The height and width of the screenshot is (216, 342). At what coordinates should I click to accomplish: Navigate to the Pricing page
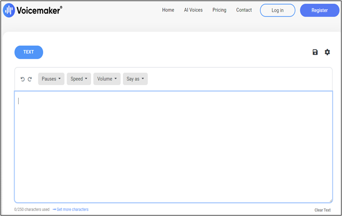pos(219,10)
